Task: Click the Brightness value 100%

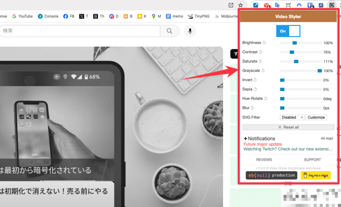Action: click(x=328, y=43)
